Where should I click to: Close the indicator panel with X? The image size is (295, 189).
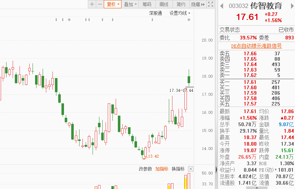point(191,169)
